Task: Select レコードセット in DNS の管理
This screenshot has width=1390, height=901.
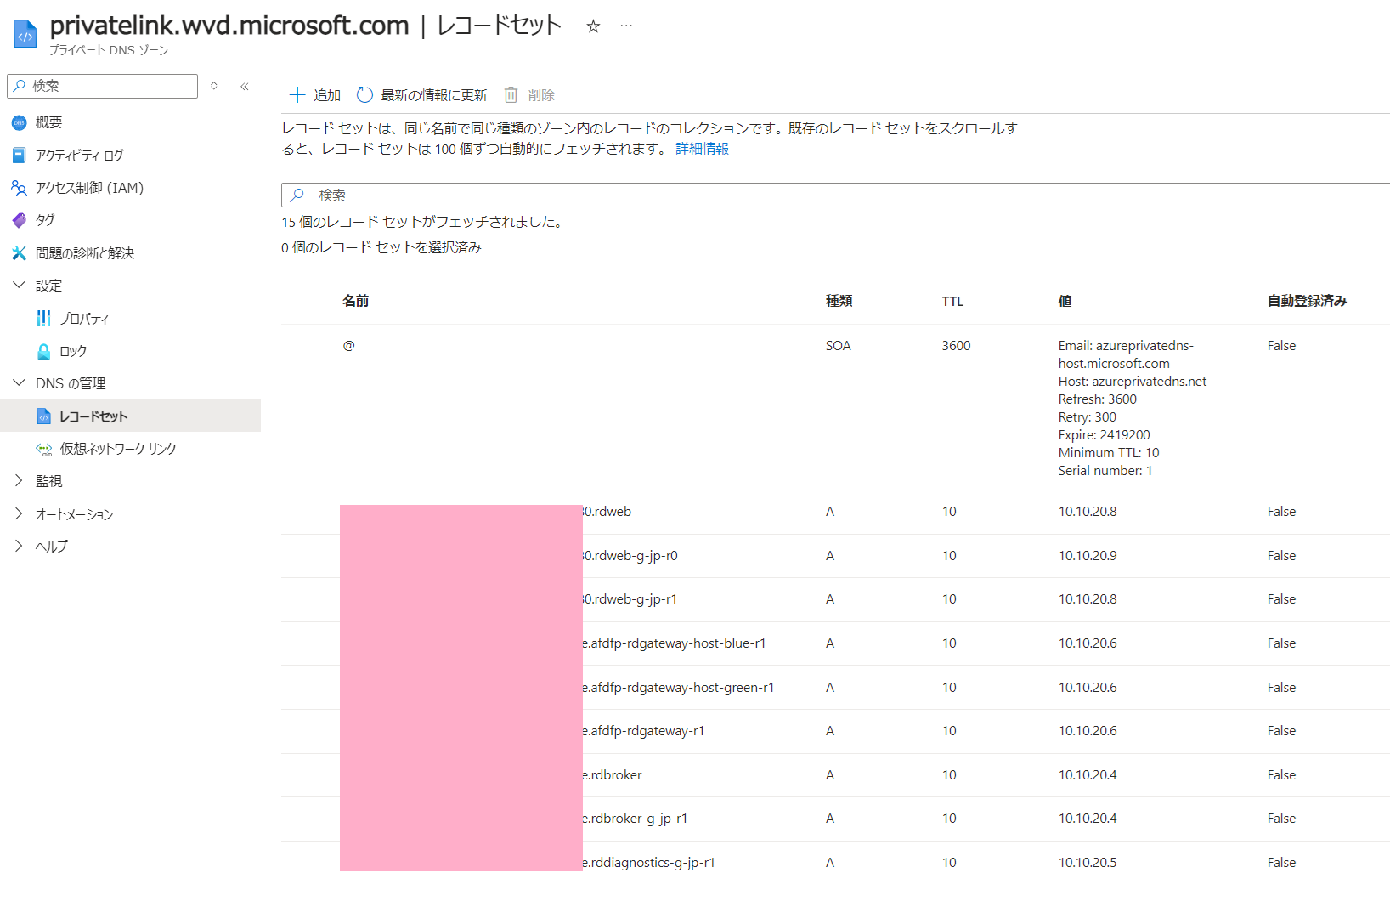Action: [93, 416]
